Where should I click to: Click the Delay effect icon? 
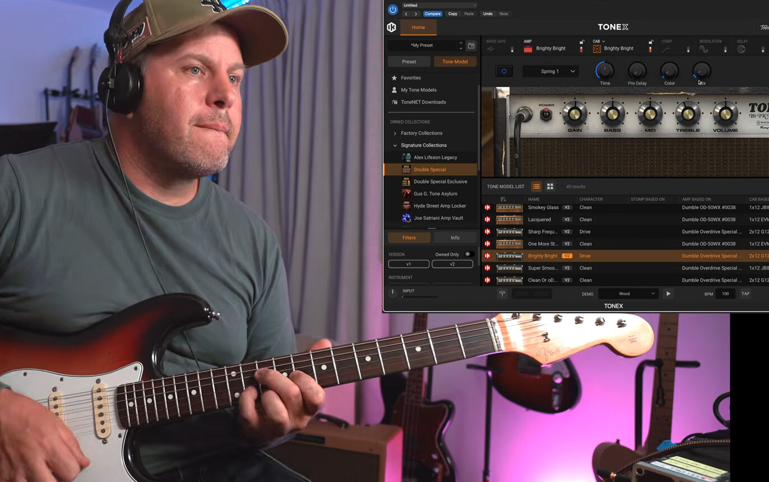point(741,49)
